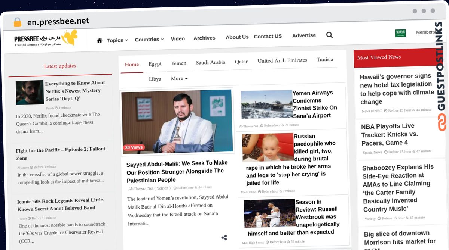This screenshot has height=250, width=449.
Task: Open the More countries dropdown
Action: click(x=179, y=79)
